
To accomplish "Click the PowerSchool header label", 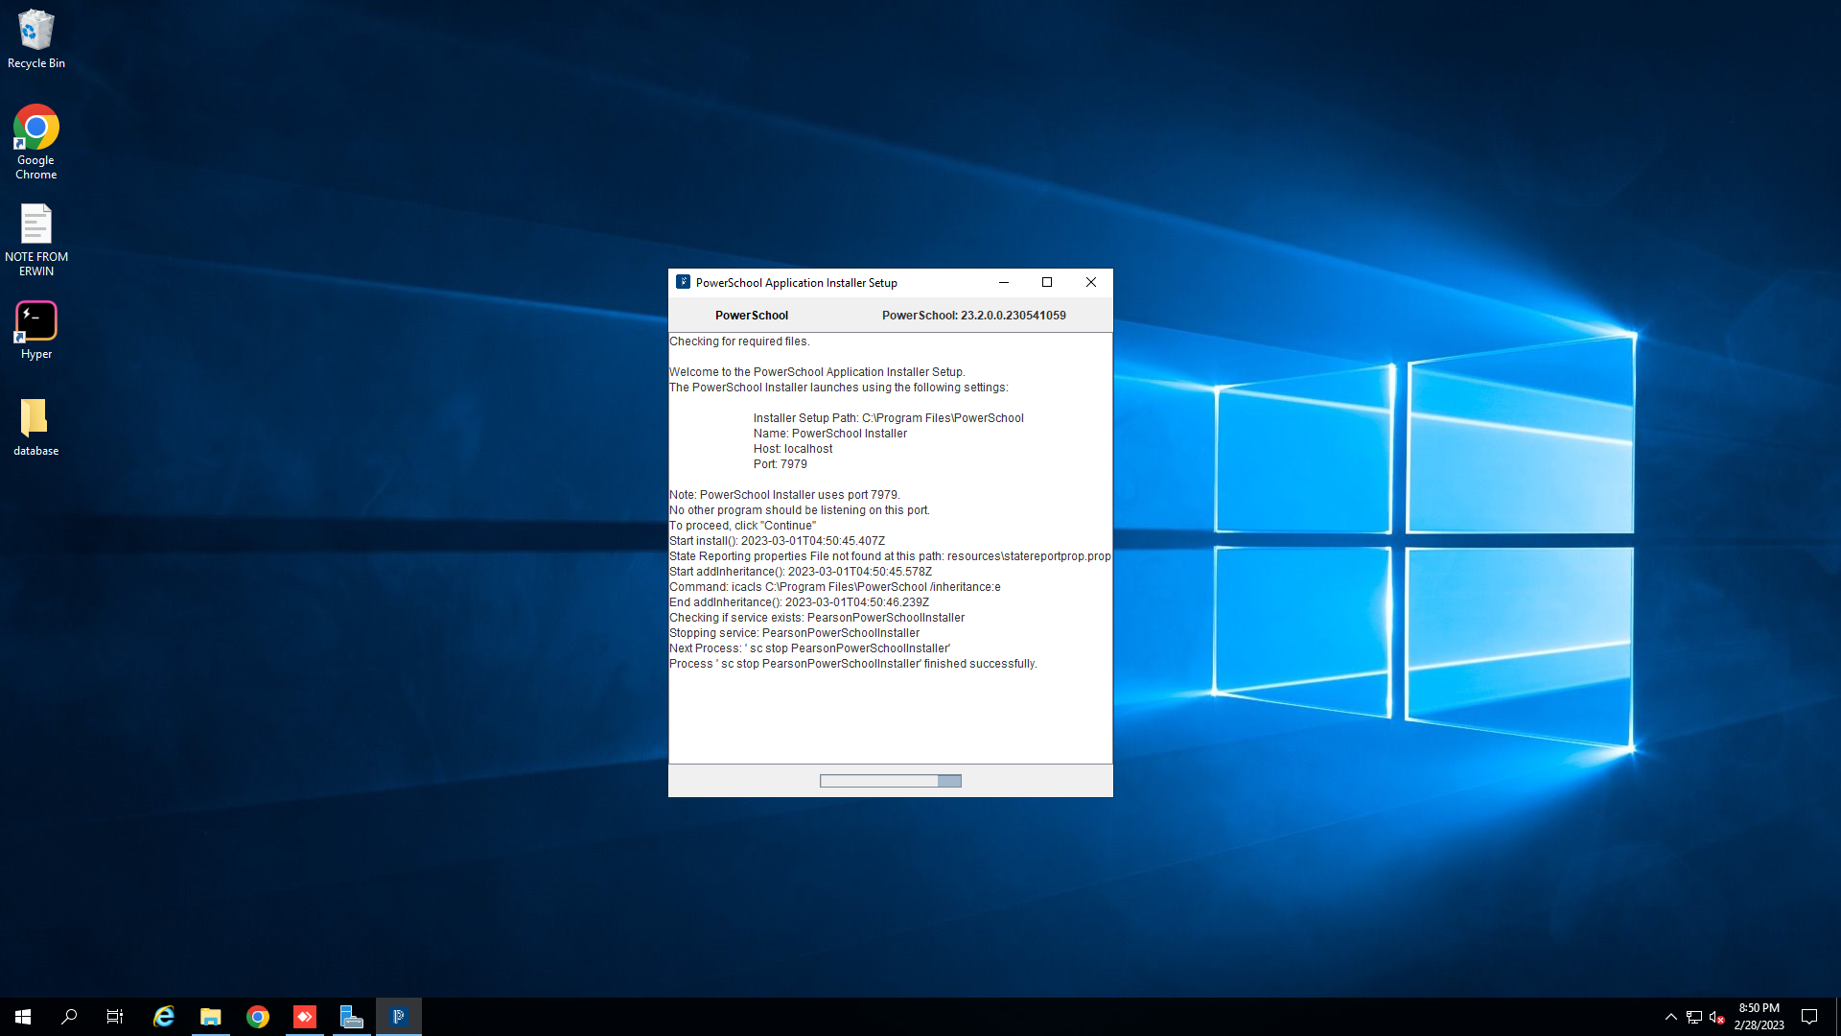I will (x=752, y=316).
